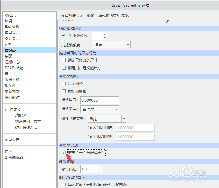Click the 拖动截面时的尺寸行为 section header
219x188 pixels.
coord(139,53)
